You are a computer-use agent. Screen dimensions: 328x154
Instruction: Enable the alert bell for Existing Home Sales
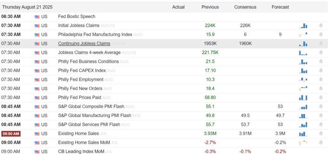[x=321, y=134]
